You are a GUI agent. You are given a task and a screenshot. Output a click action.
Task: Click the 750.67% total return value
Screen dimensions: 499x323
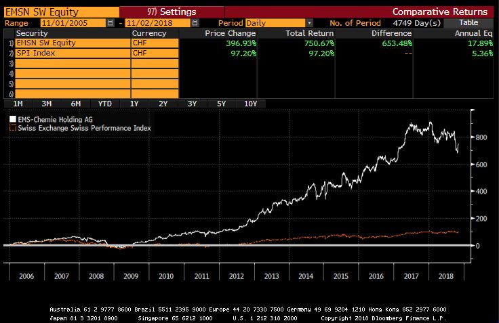coord(319,43)
